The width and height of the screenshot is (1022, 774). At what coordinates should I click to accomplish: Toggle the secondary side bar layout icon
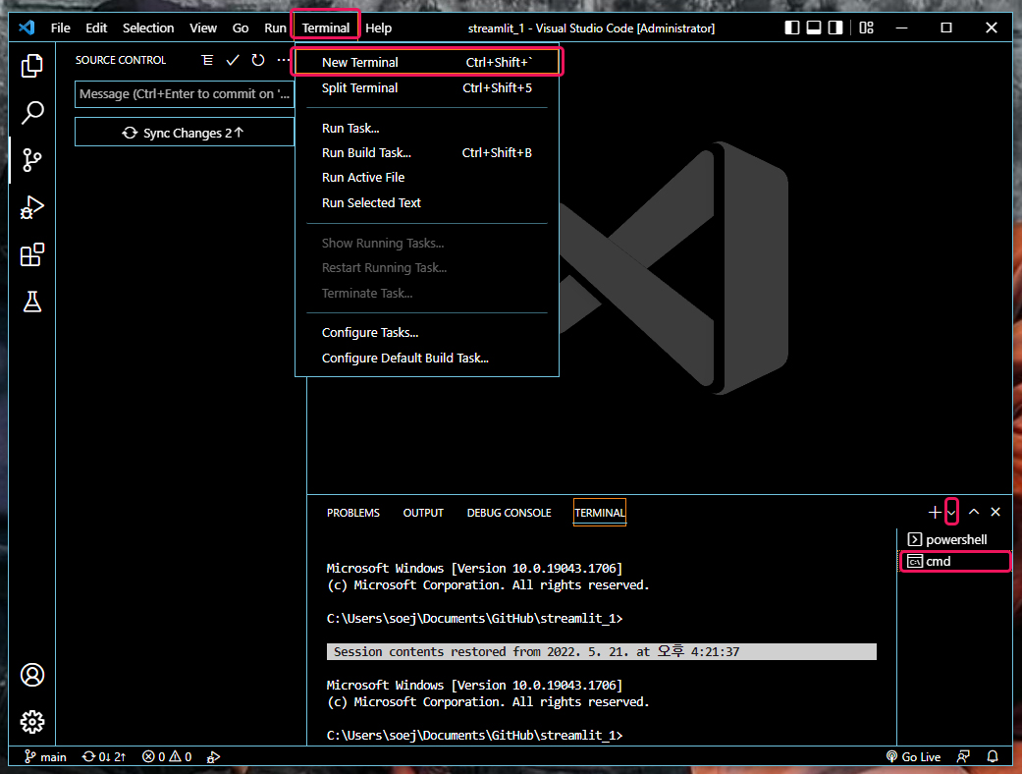(834, 28)
